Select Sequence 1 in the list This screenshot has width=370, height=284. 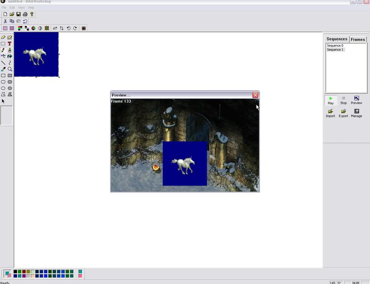coord(335,50)
